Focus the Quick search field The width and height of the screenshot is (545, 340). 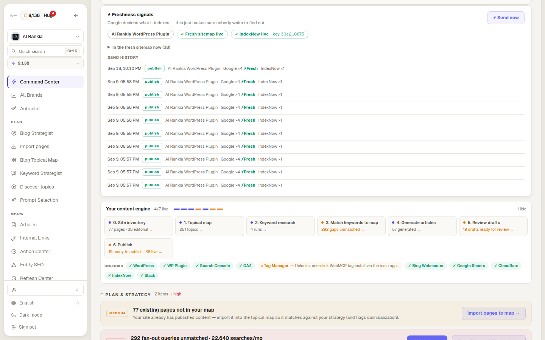(45, 51)
